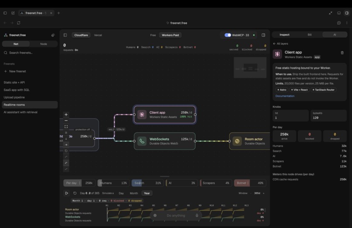Toggle browser sidebar icon in tab bar
The image size is (352, 228).
pos(5,13)
